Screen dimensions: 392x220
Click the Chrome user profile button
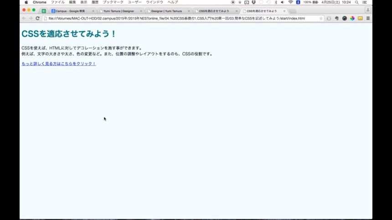click(368, 10)
